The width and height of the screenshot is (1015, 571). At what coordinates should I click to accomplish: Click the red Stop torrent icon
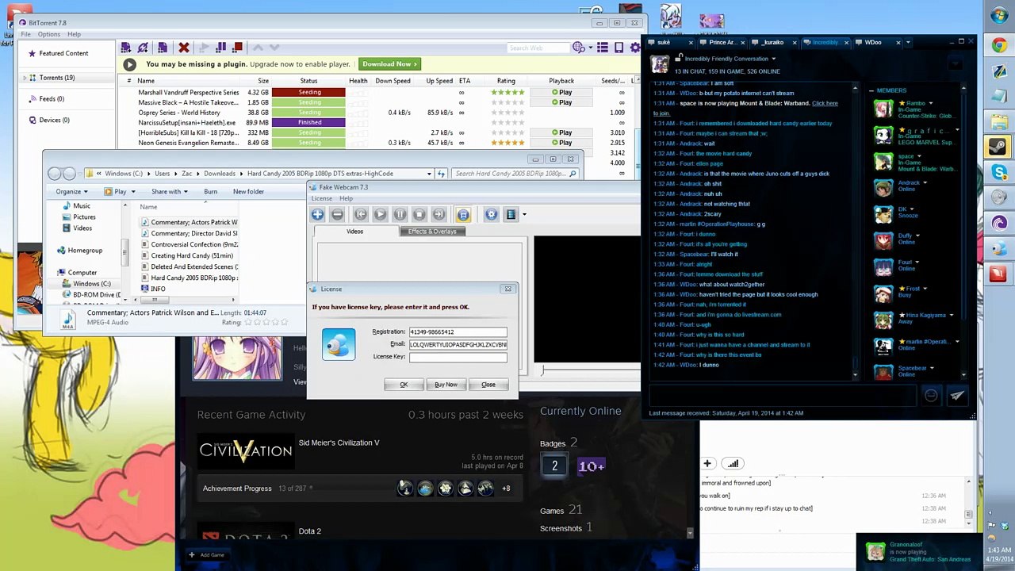[x=237, y=48]
